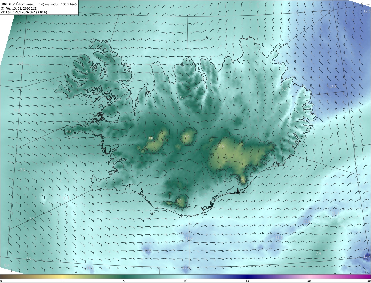Select the 8.4 value label
The width and height of the screenshot is (371, 283).
coord(7,265)
